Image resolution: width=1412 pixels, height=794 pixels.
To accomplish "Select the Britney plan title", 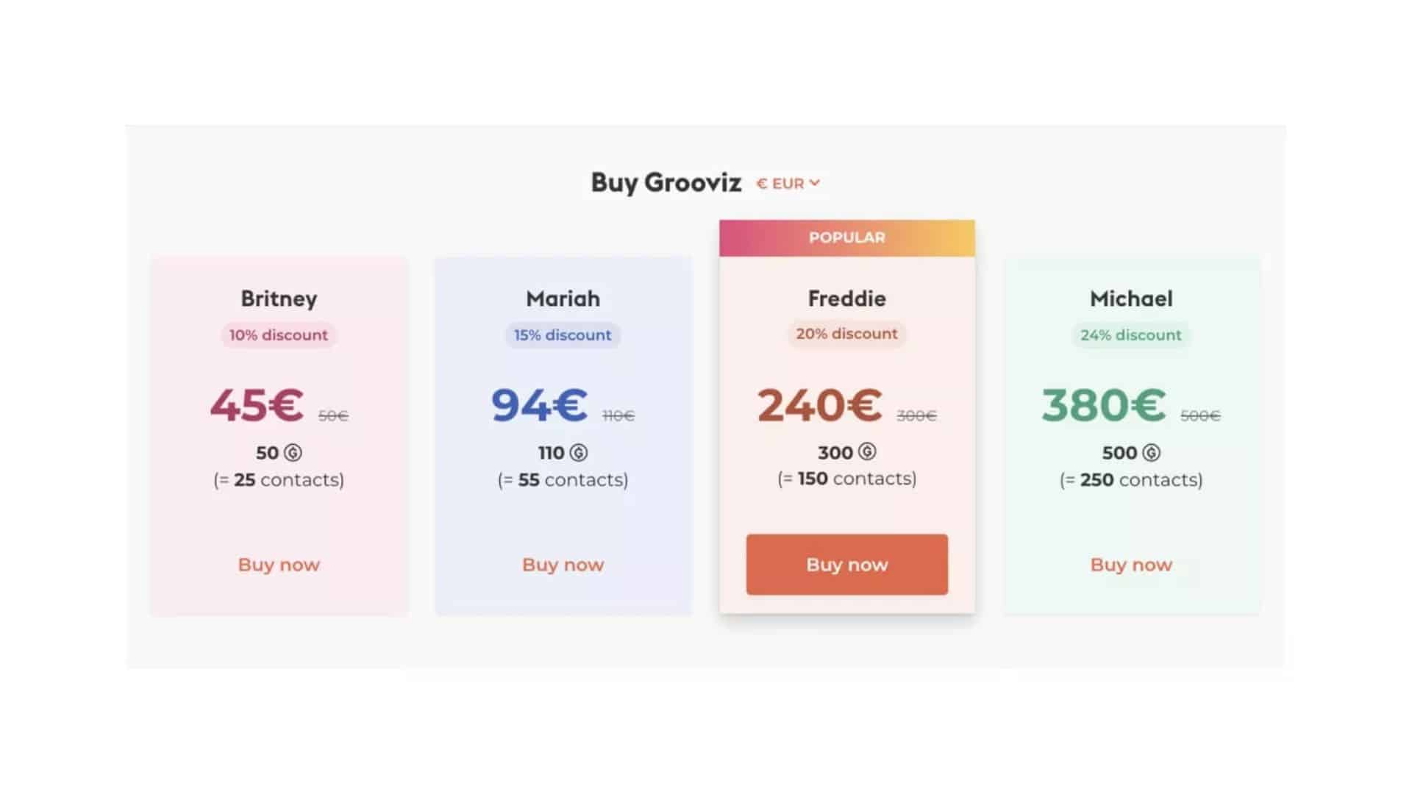I will pos(279,298).
